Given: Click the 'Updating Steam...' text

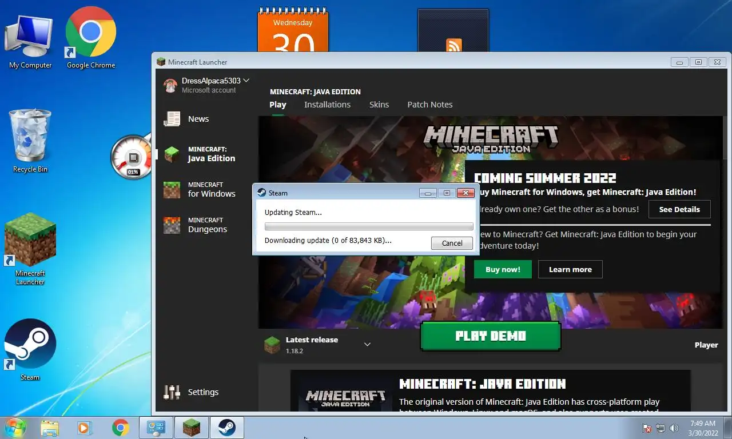Looking at the screenshot, I should [x=293, y=212].
